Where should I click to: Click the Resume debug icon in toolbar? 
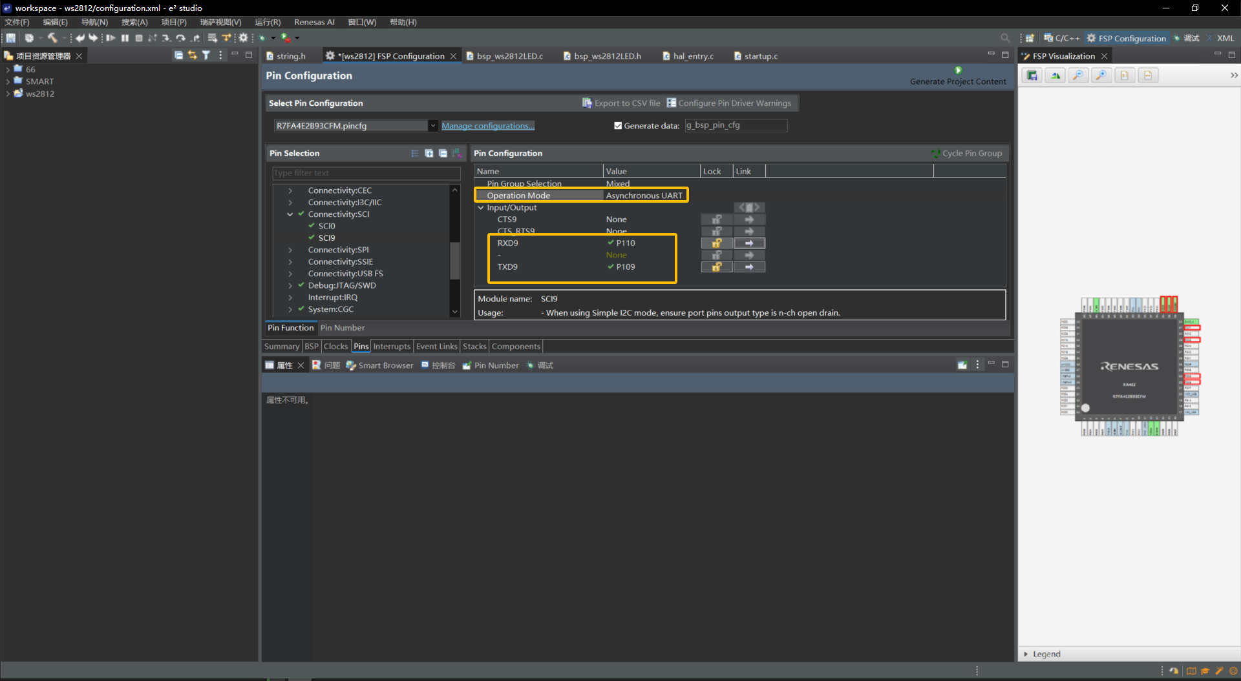tap(111, 38)
